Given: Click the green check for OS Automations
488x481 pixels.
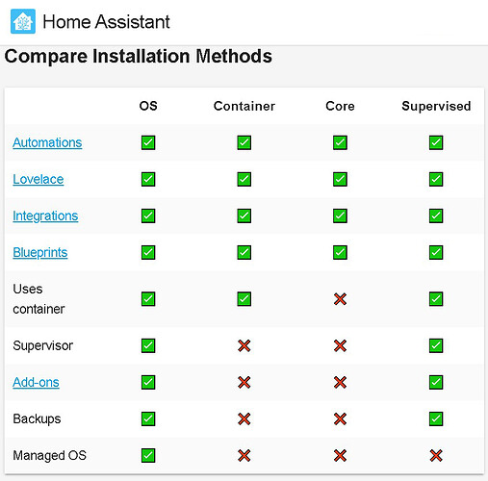Looking at the screenshot, I should click(x=148, y=142).
